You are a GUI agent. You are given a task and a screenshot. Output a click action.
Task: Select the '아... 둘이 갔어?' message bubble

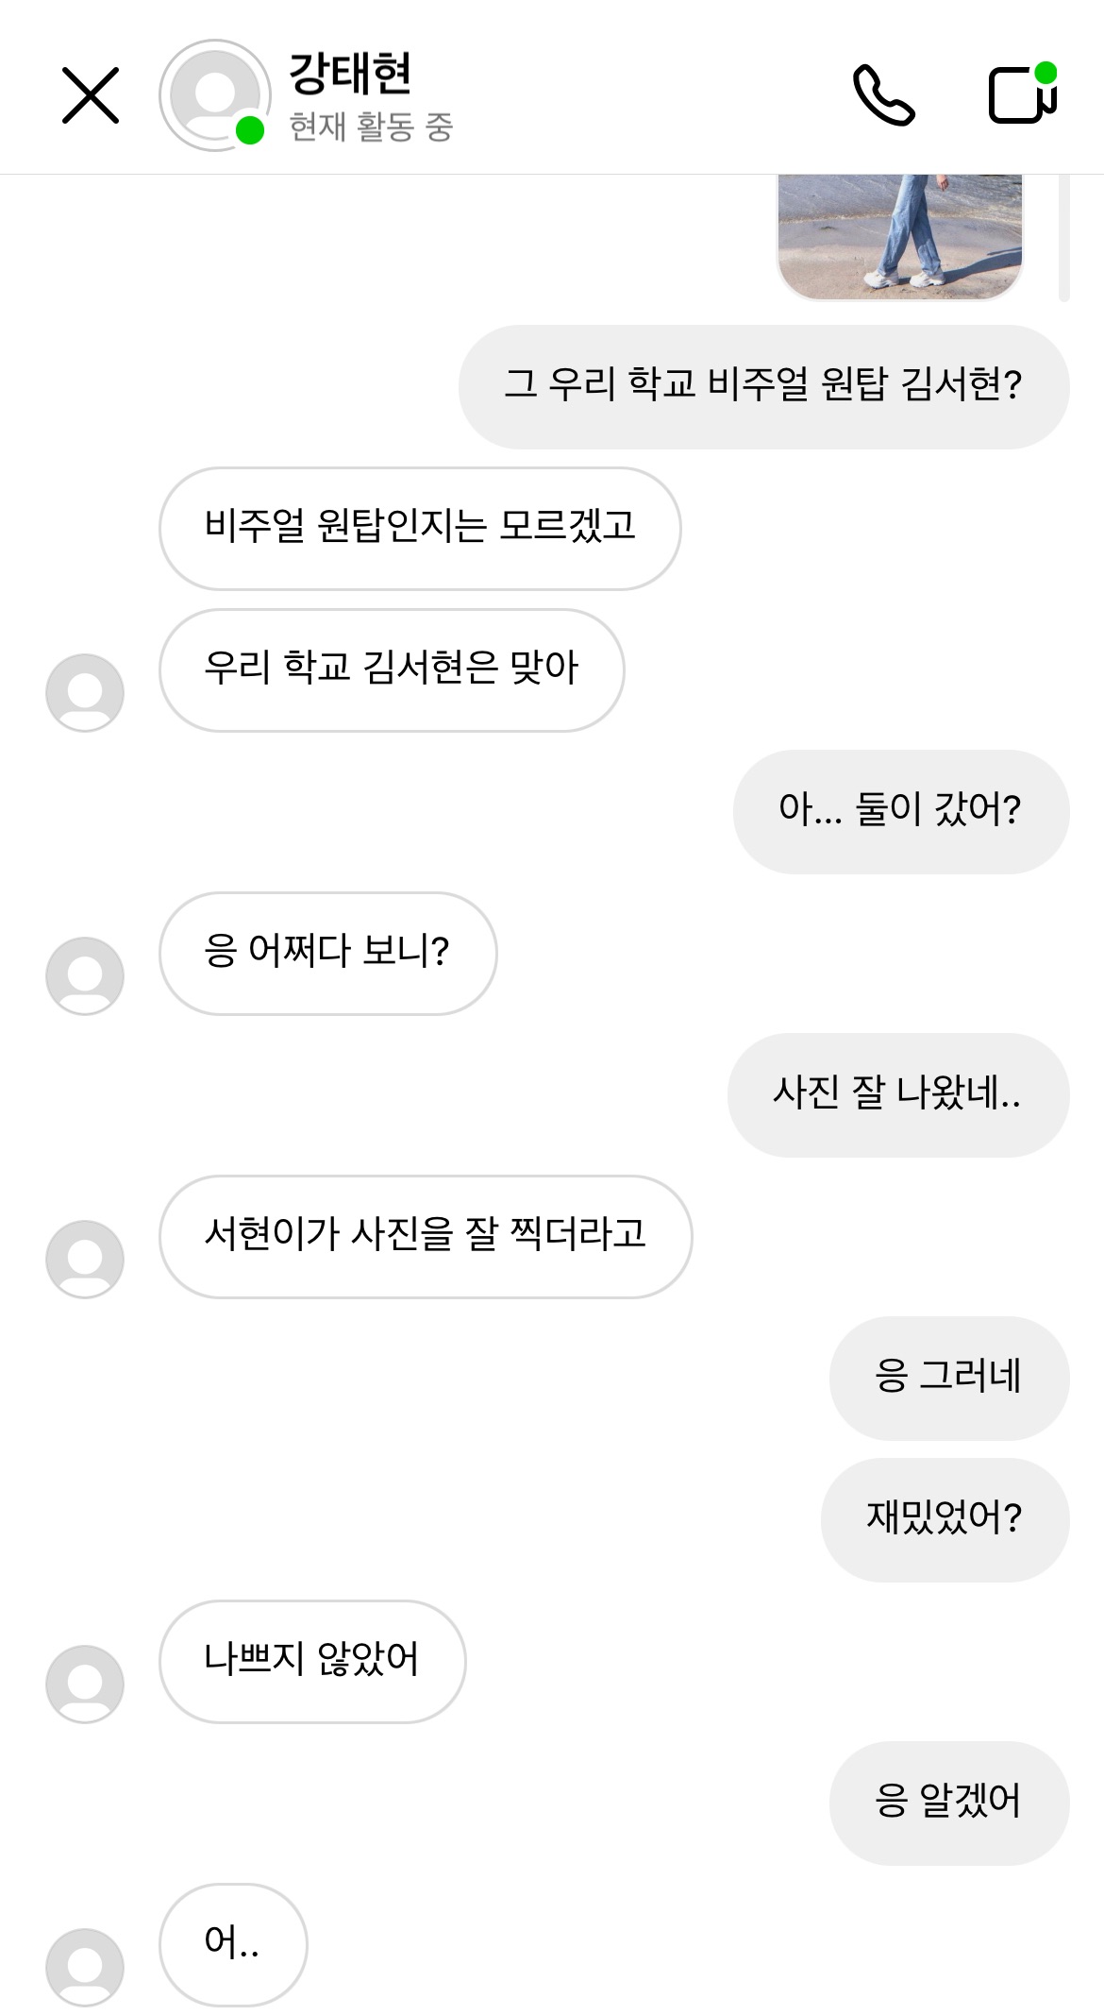coord(900,811)
